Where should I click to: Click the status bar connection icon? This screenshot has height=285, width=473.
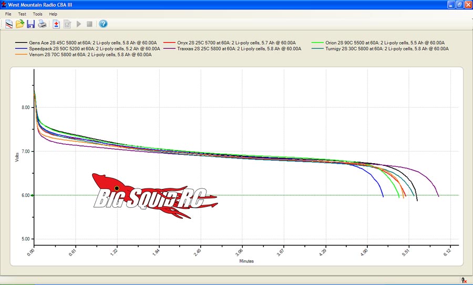(x=464, y=280)
